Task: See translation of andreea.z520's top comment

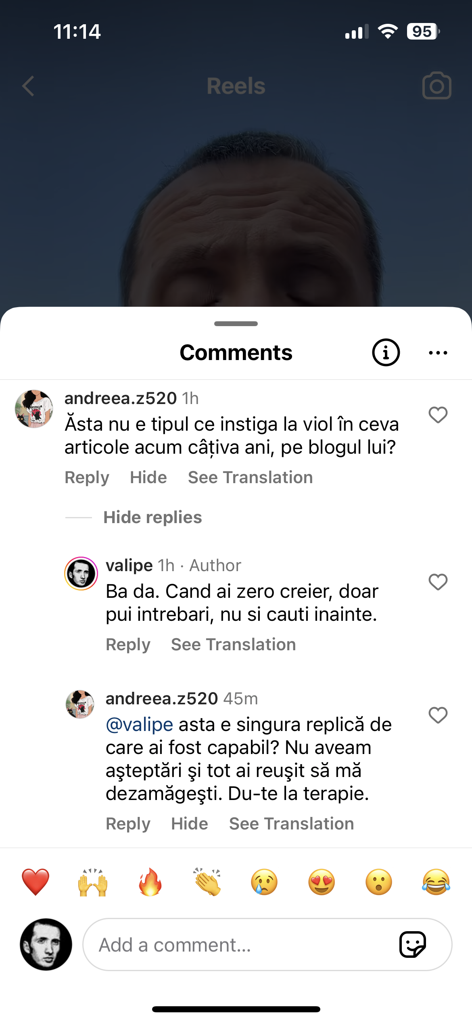Action: pos(250,477)
